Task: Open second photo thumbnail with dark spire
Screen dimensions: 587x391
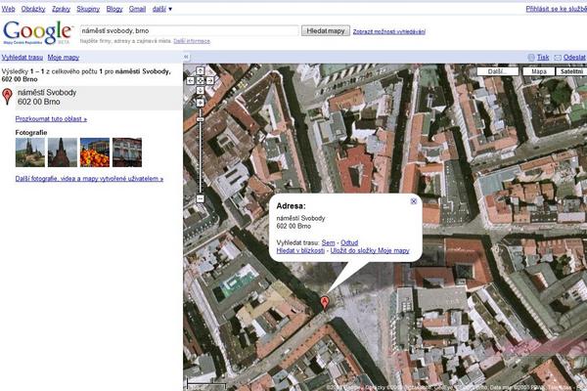Action: (x=63, y=152)
